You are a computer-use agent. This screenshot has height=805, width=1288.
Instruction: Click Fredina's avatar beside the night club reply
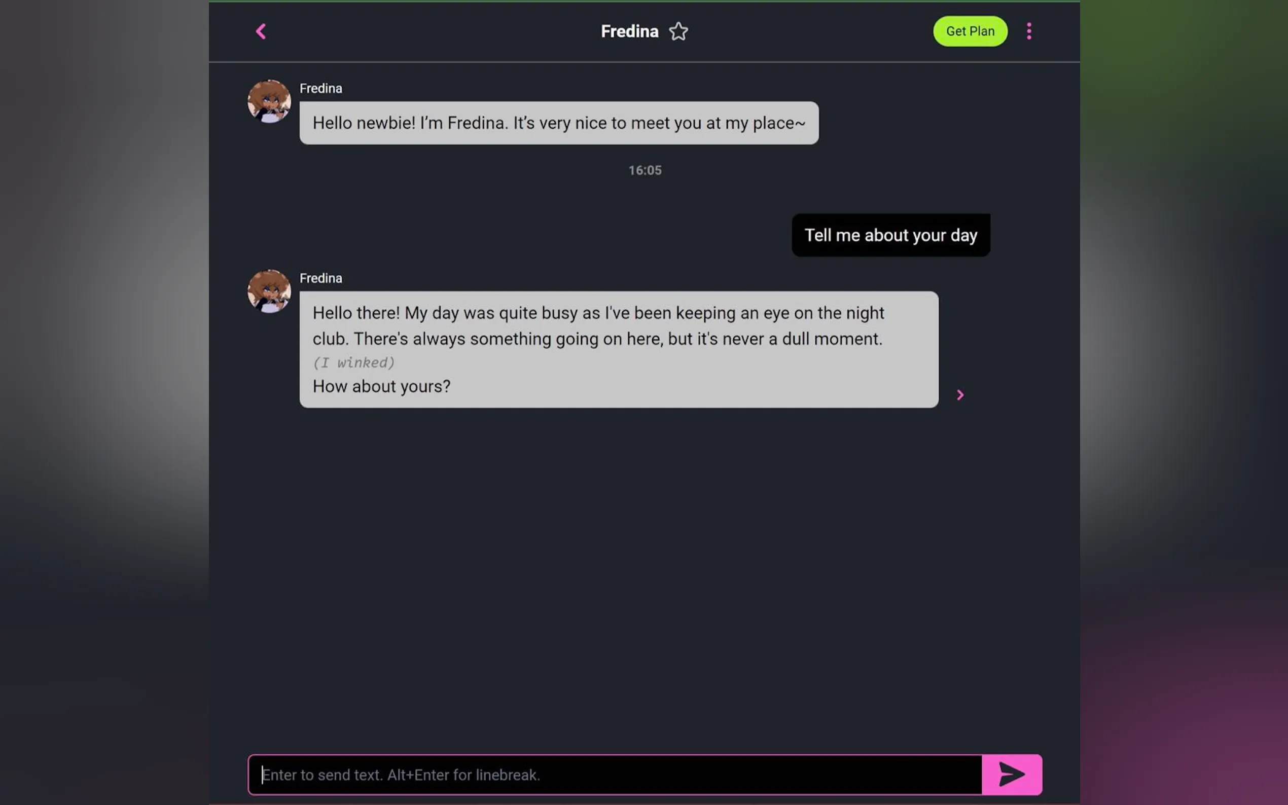269,291
